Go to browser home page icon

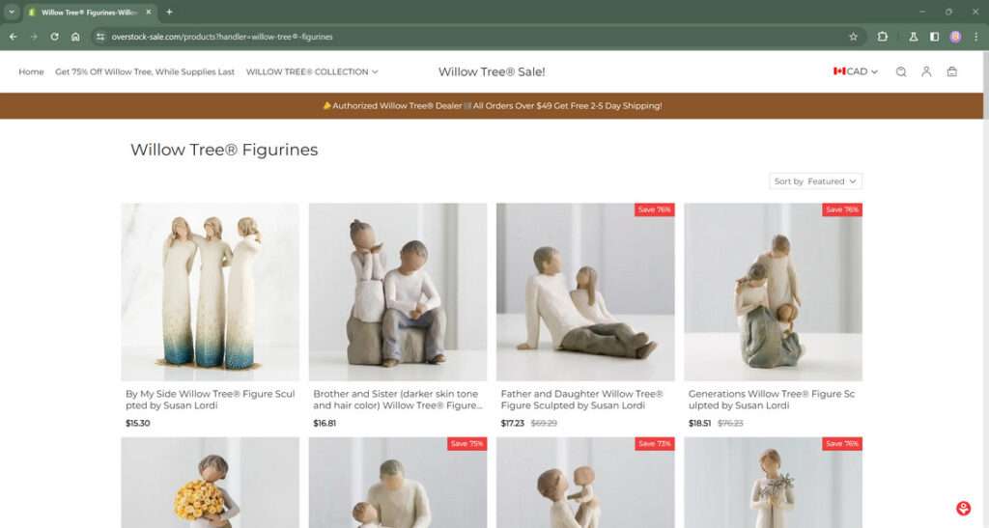75,37
